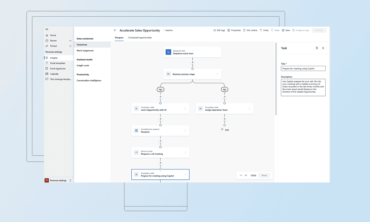Click the Activate button

pos(319,30)
